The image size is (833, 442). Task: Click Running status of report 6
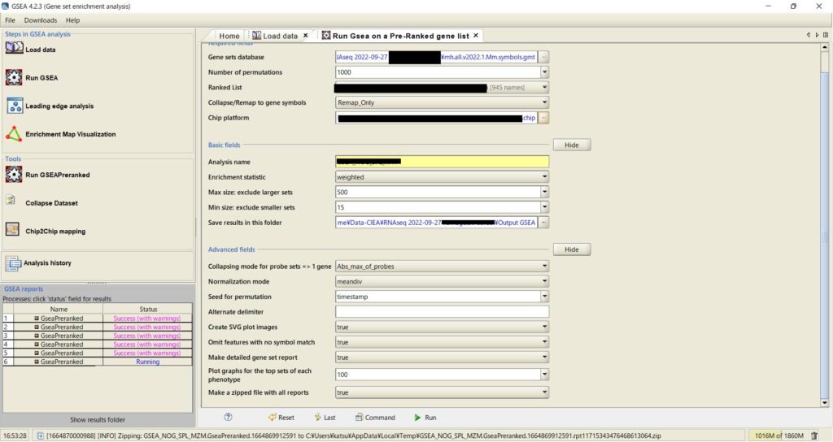(147, 362)
